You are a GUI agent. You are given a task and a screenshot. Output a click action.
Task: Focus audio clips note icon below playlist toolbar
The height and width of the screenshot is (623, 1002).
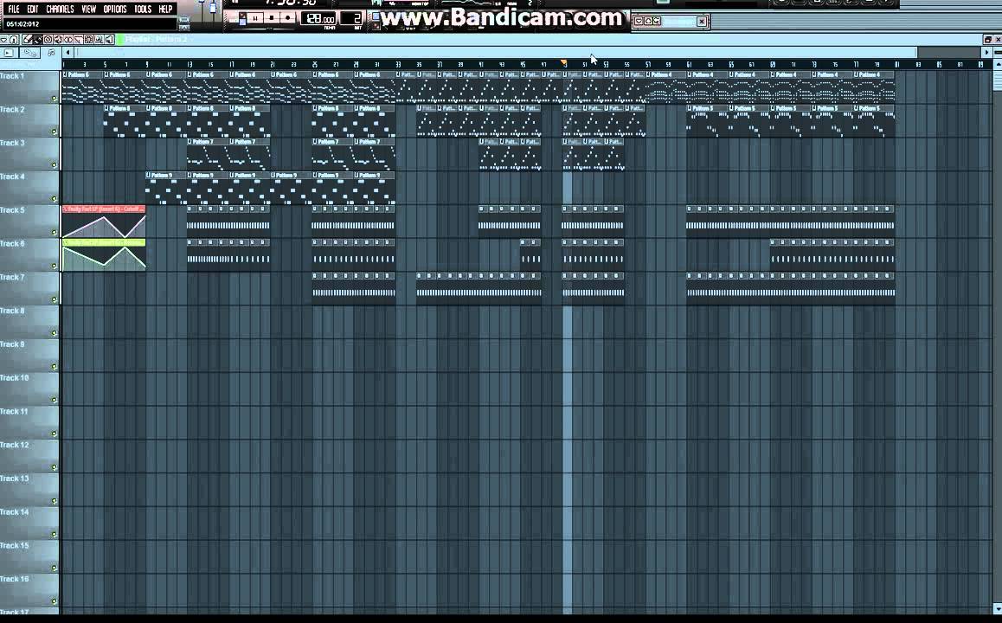pyautogui.click(x=51, y=53)
